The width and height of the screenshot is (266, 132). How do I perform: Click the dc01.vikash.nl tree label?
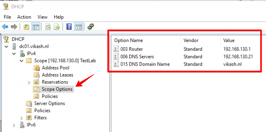point(34,46)
